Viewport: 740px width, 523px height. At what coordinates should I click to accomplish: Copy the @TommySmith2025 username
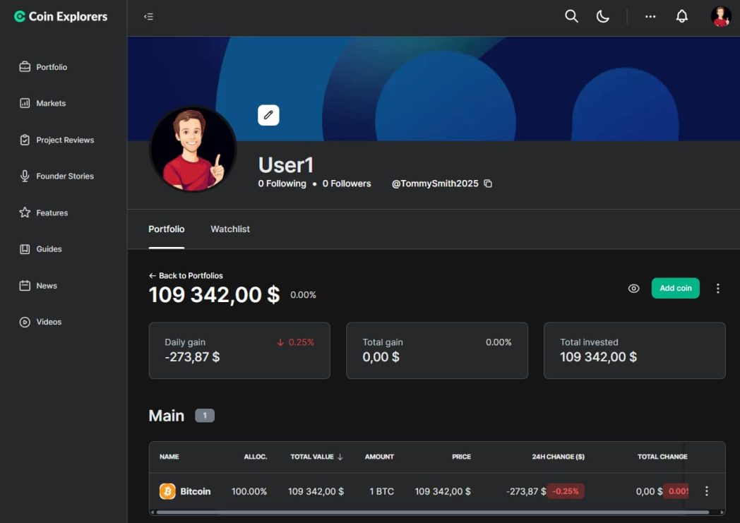[x=488, y=184]
